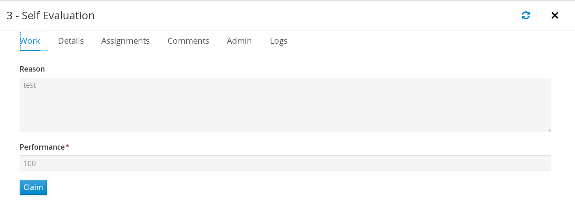Viewport: 575px width, 214px height.
Task: Select the Work tab
Action: (x=31, y=41)
